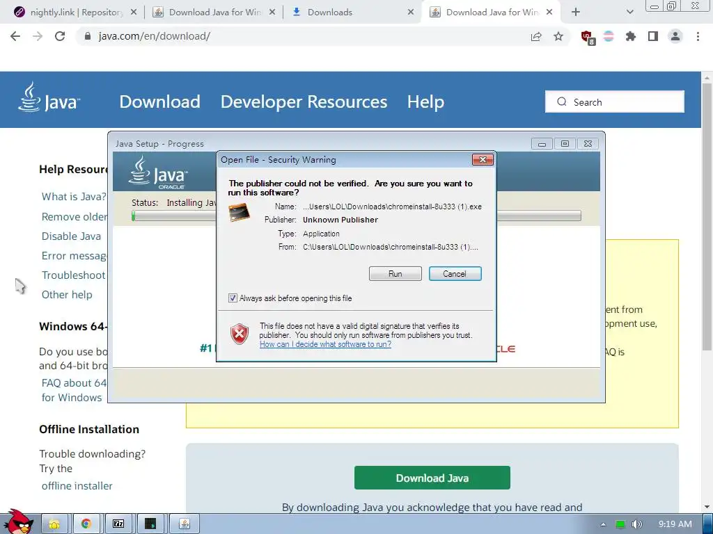The width and height of the screenshot is (713, 534).
Task: Show hidden system tray icons arrow
Action: tap(603, 524)
